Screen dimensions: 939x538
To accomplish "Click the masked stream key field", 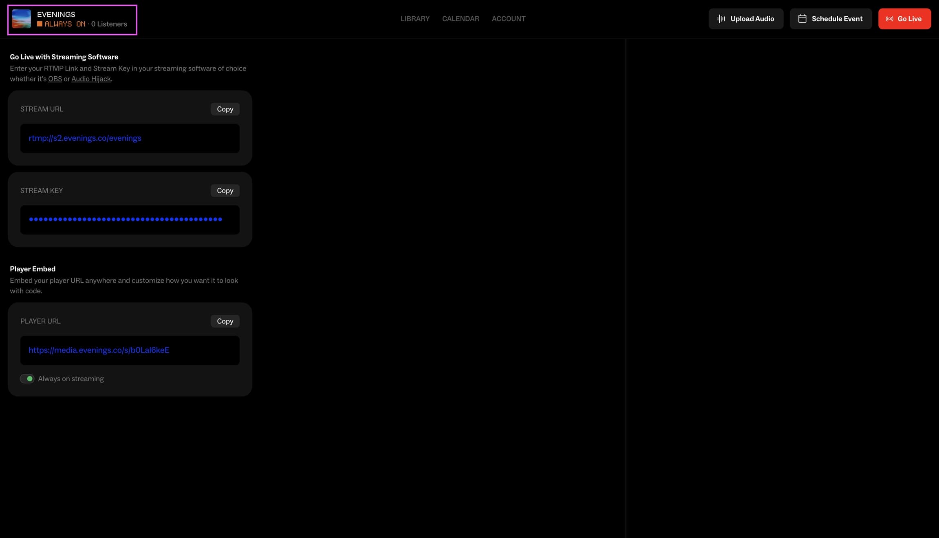I will click(130, 220).
